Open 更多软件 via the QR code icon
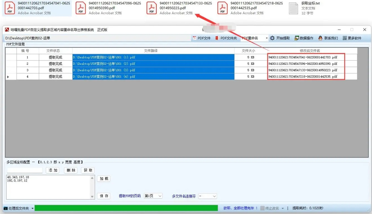Screen dimensions: 372x214 345,38
